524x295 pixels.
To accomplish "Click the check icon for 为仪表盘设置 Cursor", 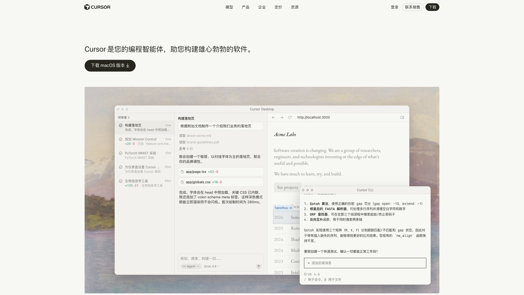I will tap(121, 167).
